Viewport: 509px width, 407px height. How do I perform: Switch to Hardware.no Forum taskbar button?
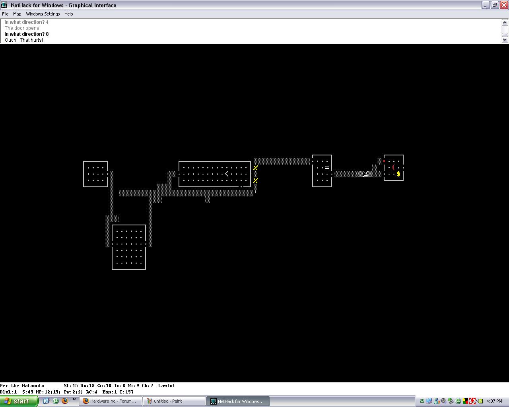(x=111, y=401)
